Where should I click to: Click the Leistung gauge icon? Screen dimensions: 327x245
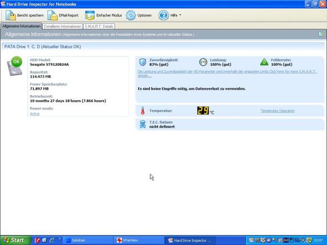point(203,62)
